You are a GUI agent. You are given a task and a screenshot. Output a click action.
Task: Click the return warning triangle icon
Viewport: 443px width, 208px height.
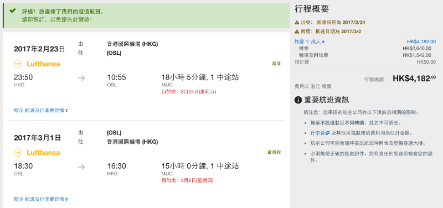coord(297,32)
